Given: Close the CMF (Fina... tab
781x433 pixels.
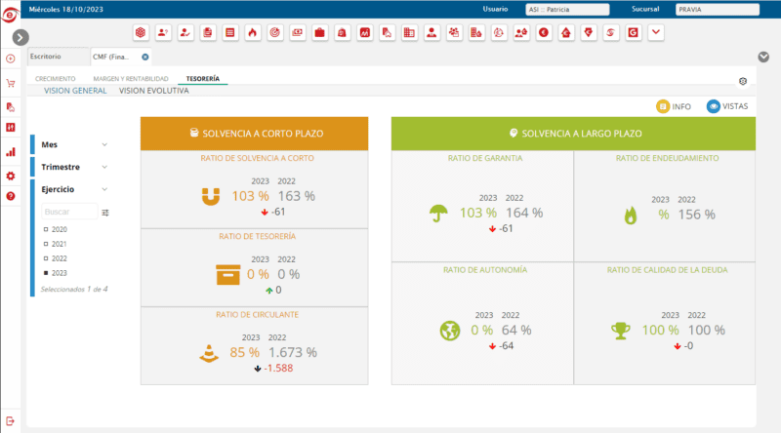Looking at the screenshot, I should [145, 57].
